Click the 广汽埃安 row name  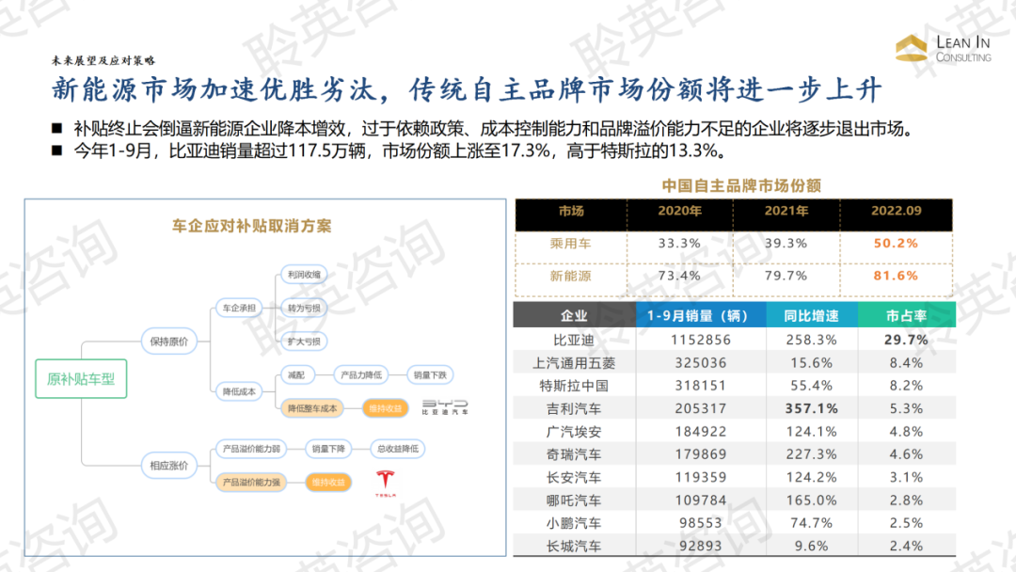tap(574, 432)
